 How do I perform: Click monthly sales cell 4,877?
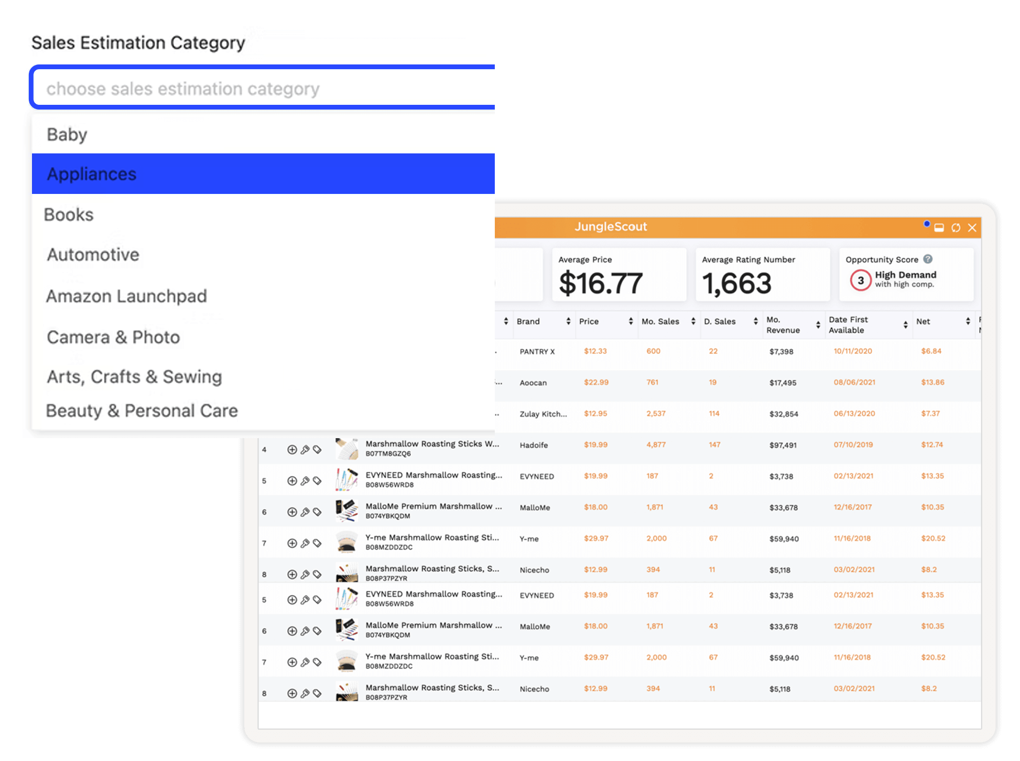(656, 444)
